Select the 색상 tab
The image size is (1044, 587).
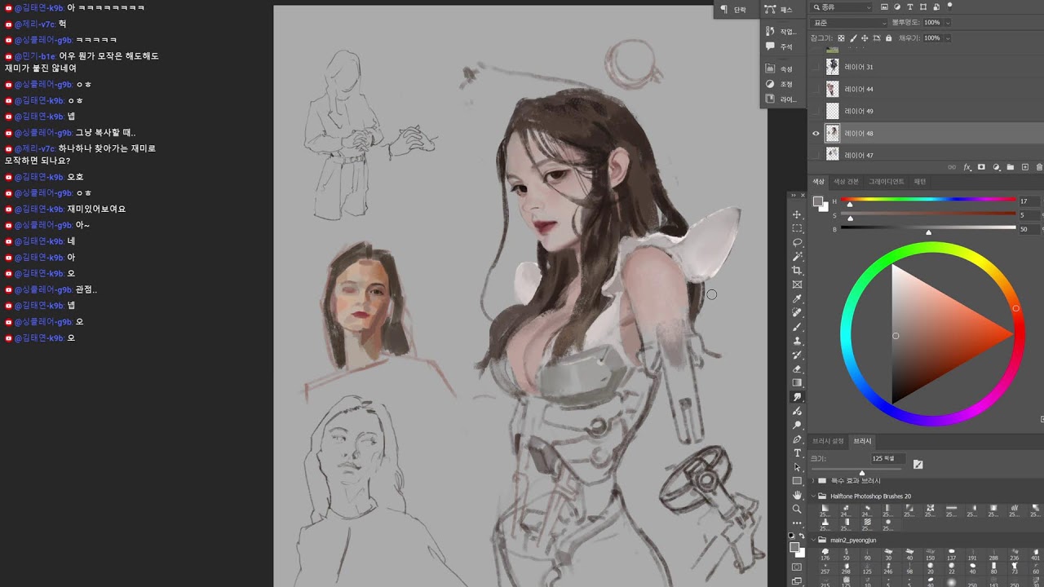click(x=818, y=182)
